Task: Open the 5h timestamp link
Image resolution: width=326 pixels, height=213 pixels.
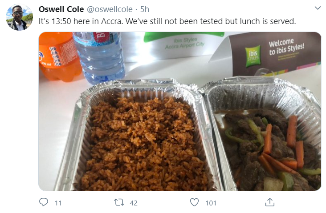Action: point(144,9)
